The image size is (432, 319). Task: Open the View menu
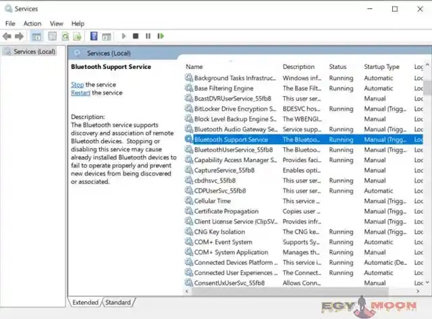(57, 24)
